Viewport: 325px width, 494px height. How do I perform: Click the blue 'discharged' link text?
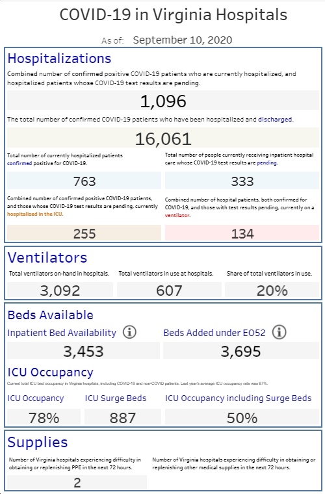pos(275,120)
